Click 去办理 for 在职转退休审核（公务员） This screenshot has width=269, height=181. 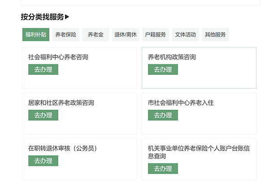43,161
